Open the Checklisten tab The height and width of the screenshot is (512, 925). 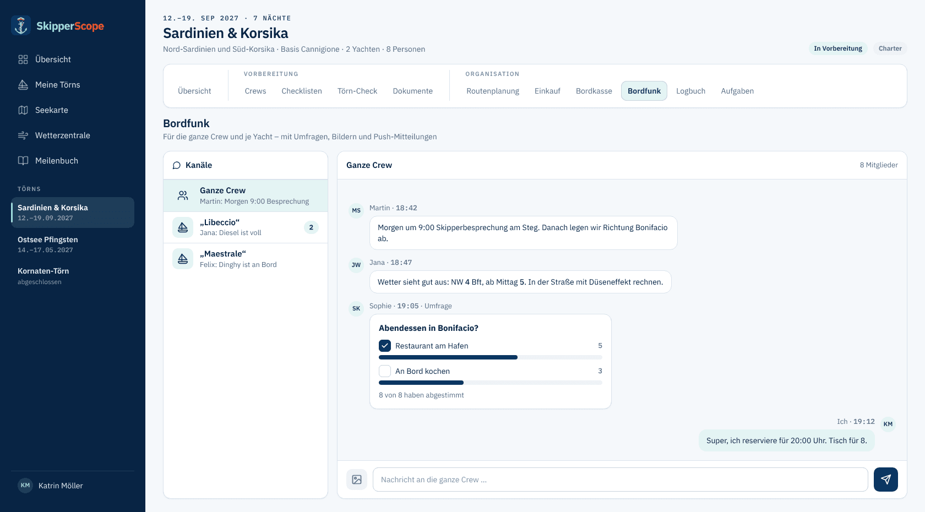302,91
